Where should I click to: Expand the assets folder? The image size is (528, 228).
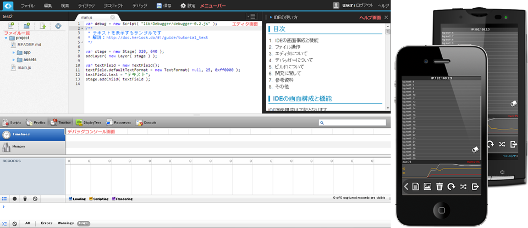coord(13,59)
